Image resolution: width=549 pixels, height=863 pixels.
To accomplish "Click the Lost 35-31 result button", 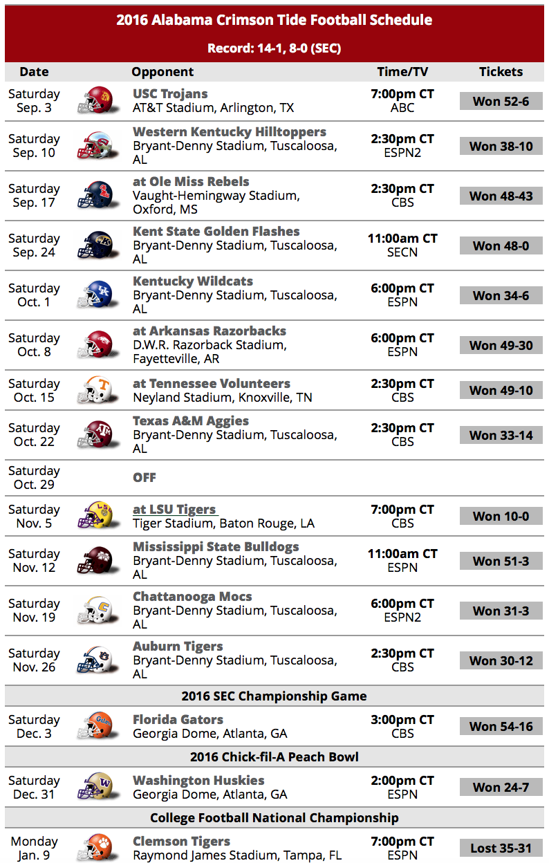I will click(x=501, y=848).
